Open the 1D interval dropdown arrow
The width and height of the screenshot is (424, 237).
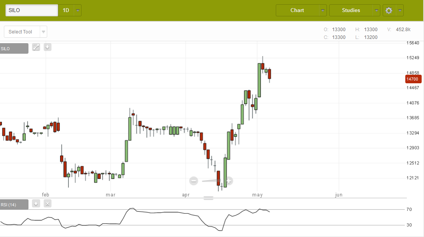[78, 11]
